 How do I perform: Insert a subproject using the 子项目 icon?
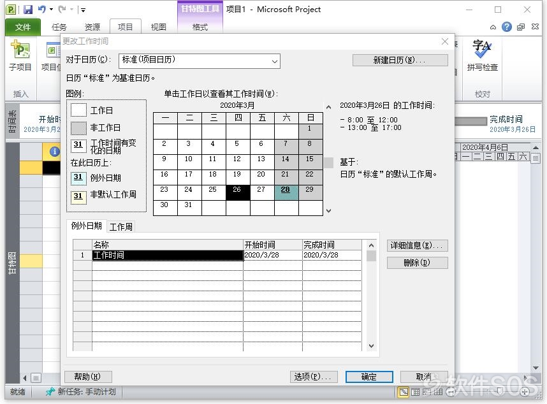[x=20, y=56]
